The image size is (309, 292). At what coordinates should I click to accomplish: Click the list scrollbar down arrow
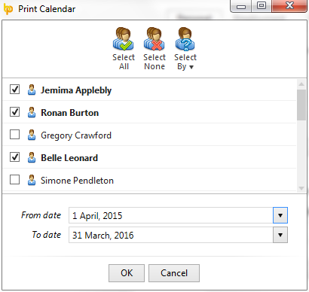[x=301, y=188]
